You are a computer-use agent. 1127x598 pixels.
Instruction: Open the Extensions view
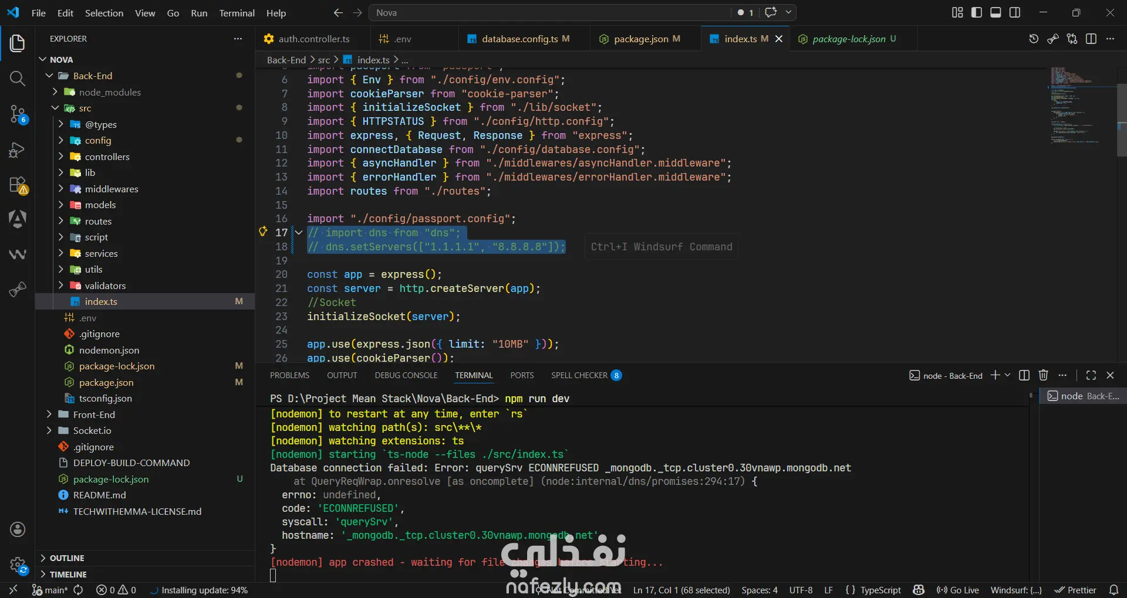point(17,185)
